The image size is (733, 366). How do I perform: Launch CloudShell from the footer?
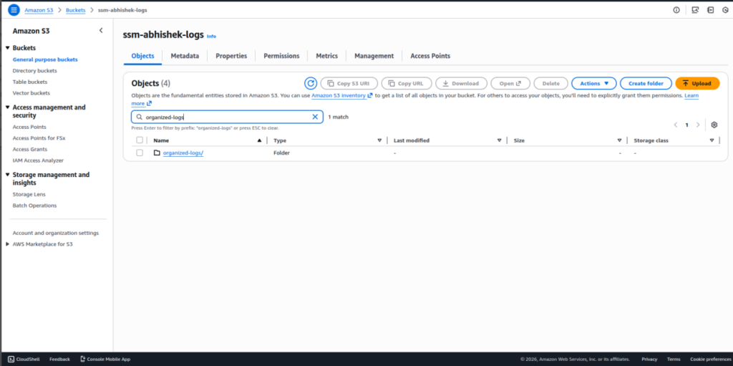(x=24, y=359)
